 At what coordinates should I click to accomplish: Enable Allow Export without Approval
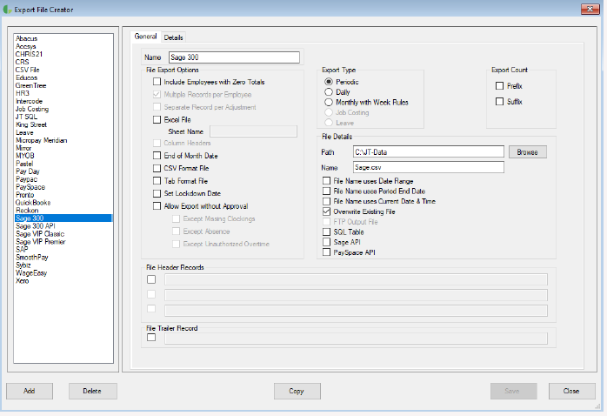[157, 206]
